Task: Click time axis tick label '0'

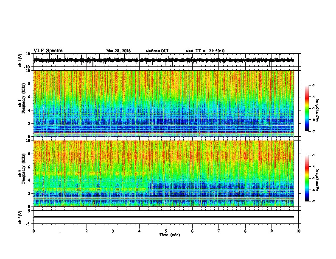Action: click(34, 231)
